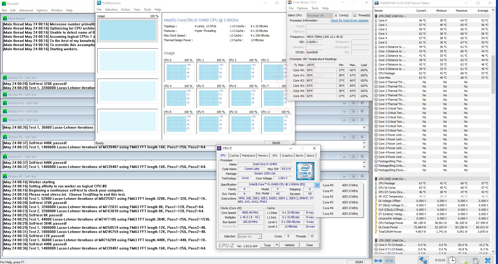This screenshot has width=498, height=264.
Task: Click the blue X icon in HWiNFO toolbar
Action: point(488,260)
